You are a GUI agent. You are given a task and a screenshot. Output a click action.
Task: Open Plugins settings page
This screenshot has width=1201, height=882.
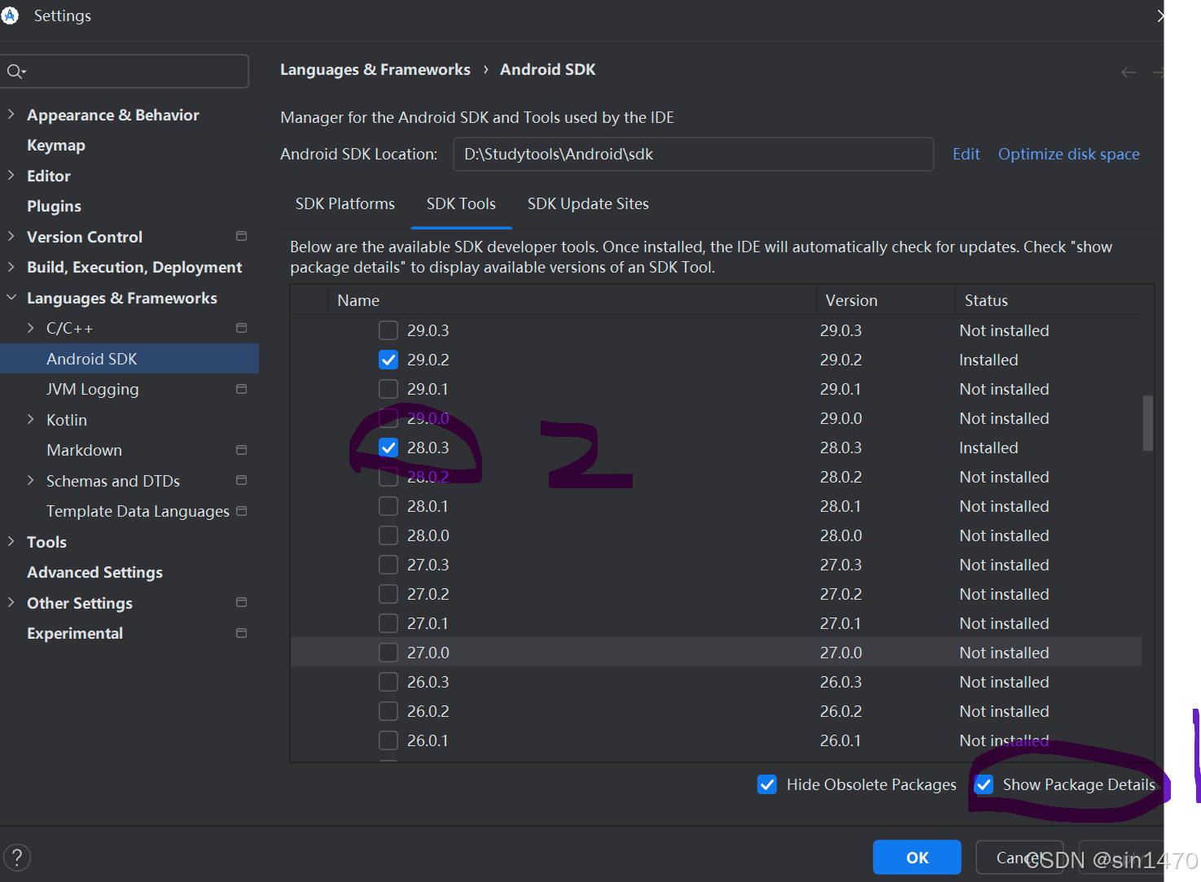click(54, 207)
